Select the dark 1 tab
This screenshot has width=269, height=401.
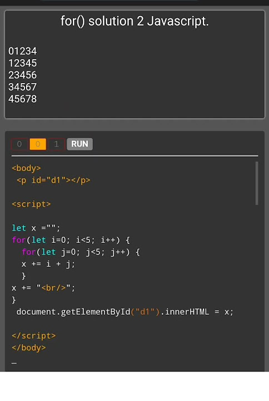tap(56, 144)
